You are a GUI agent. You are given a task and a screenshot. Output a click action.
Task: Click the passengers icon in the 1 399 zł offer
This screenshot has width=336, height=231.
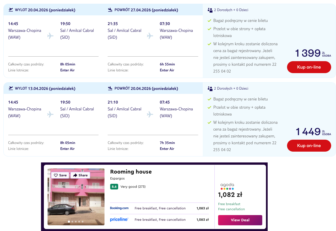coord(210,10)
